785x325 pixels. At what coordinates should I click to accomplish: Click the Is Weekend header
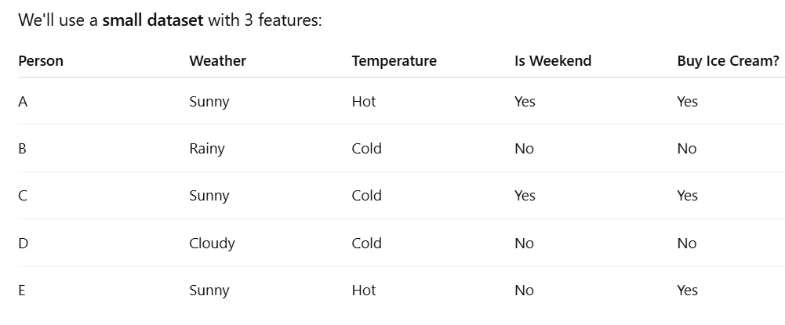click(x=553, y=61)
